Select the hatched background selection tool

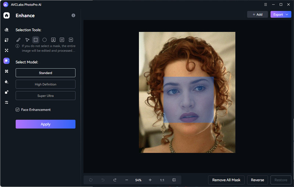click(62, 40)
